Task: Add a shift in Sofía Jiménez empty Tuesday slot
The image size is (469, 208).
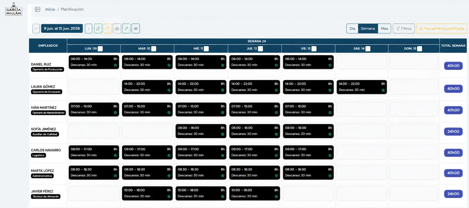Action: pos(147,131)
